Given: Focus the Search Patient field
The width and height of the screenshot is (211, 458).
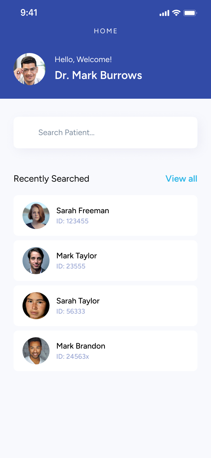Looking at the screenshot, I should coord(105,133).
